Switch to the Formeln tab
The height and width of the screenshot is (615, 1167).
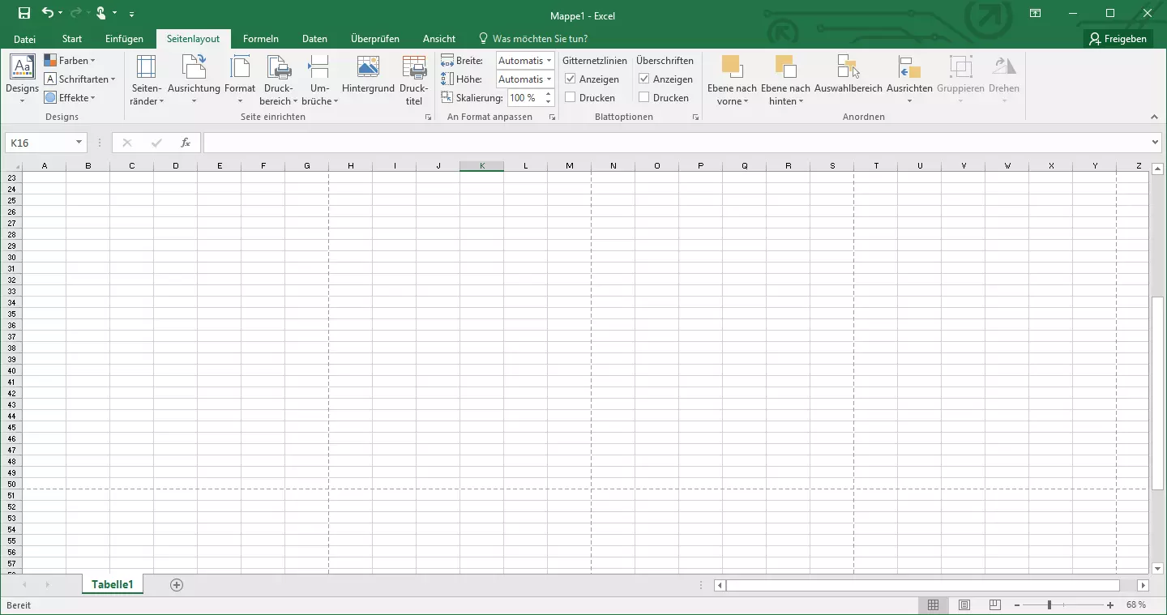(x=261, y=39)
